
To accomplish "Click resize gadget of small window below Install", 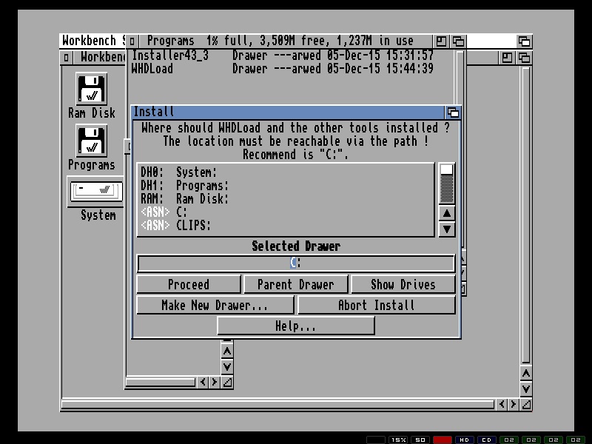I will click(227, 383).
